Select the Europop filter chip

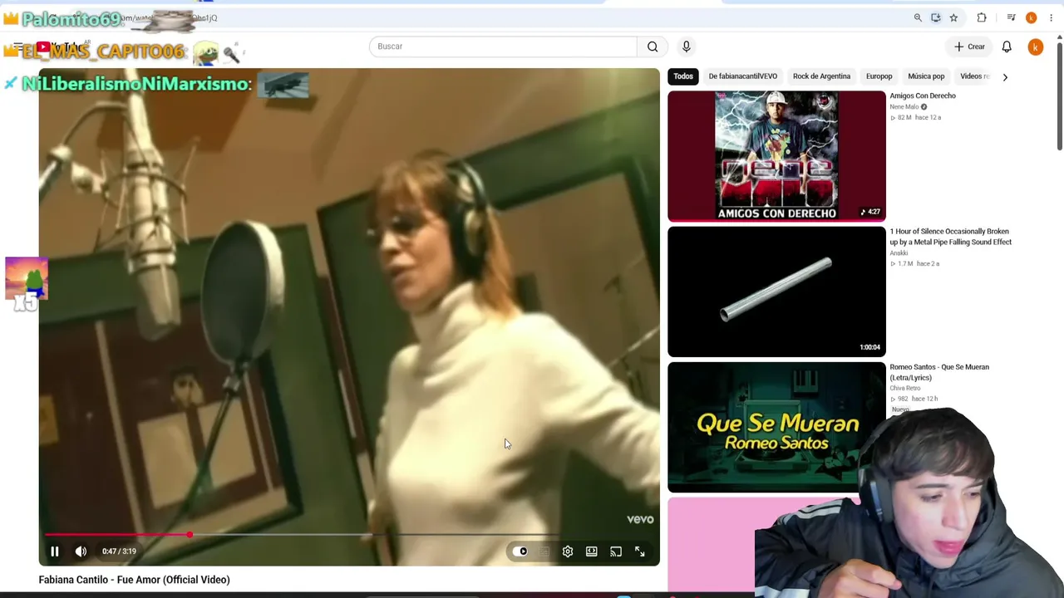pyautogui.click(x=879, y=76)
